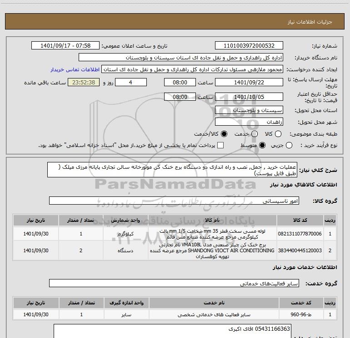Click goods code 0821311077870006

[x=300, y=234]
